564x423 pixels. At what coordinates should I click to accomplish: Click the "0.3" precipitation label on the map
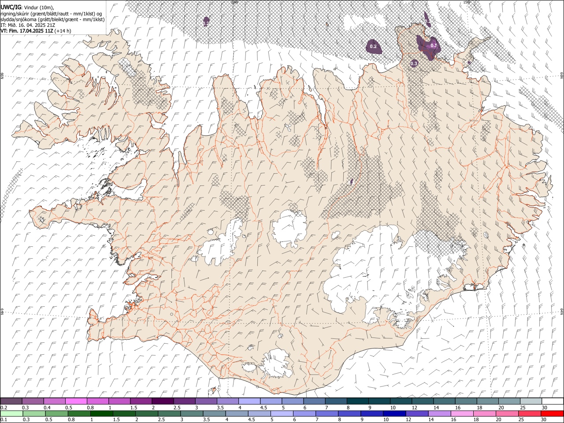414,64
